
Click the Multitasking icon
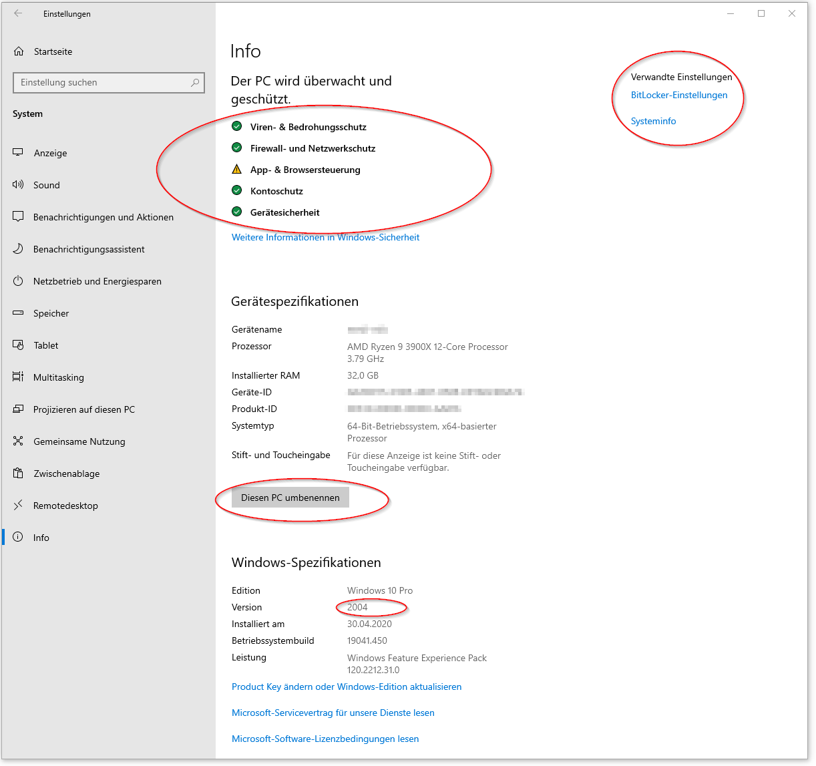[18, 377]
